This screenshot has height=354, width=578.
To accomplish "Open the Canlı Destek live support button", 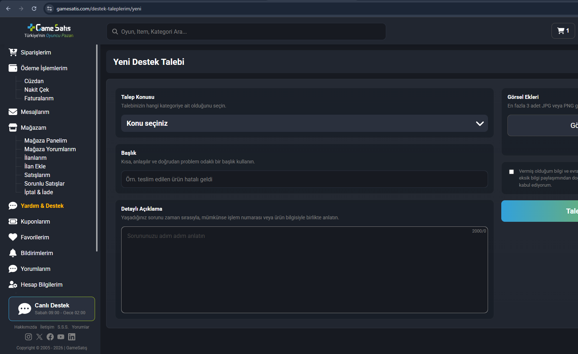I will [x=52, y=309].
